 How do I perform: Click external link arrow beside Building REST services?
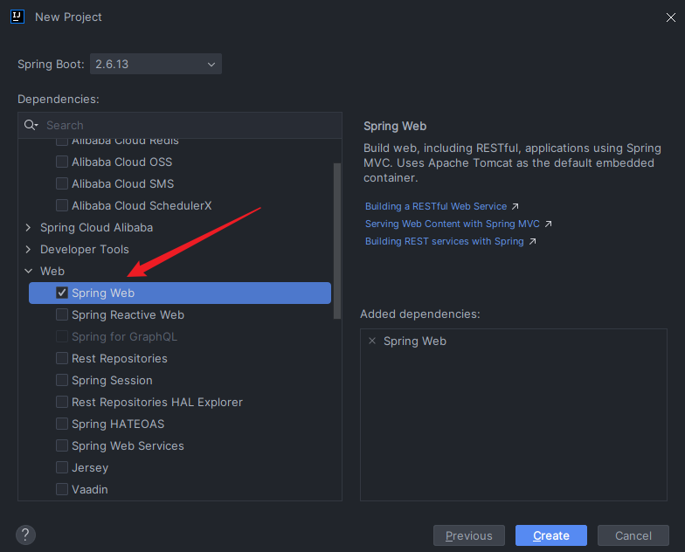[x=533, y=241]
